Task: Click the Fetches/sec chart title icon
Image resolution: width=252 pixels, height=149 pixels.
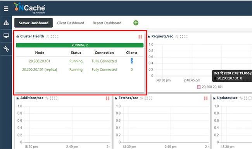Action: coord(116,98)
